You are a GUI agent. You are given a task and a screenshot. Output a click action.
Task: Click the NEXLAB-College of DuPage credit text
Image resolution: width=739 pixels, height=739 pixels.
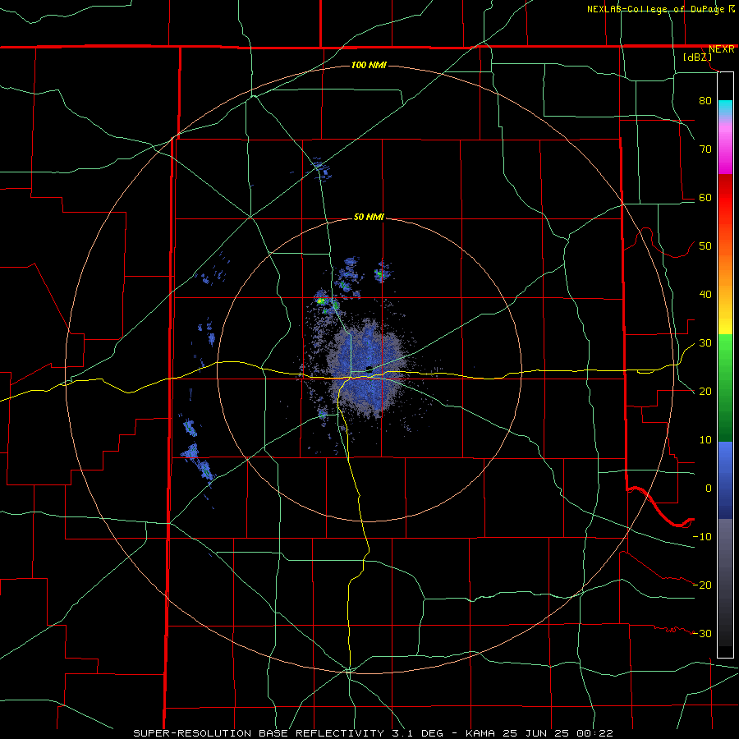(x=661, y=9)
